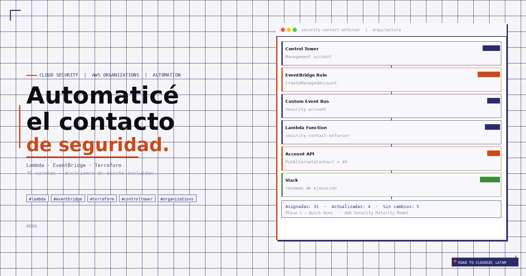This screenshot has height=276, width=526.
Task: Click the ROAD TO CLOUDSEC LATAM badge
Action: tap(485, 262)
